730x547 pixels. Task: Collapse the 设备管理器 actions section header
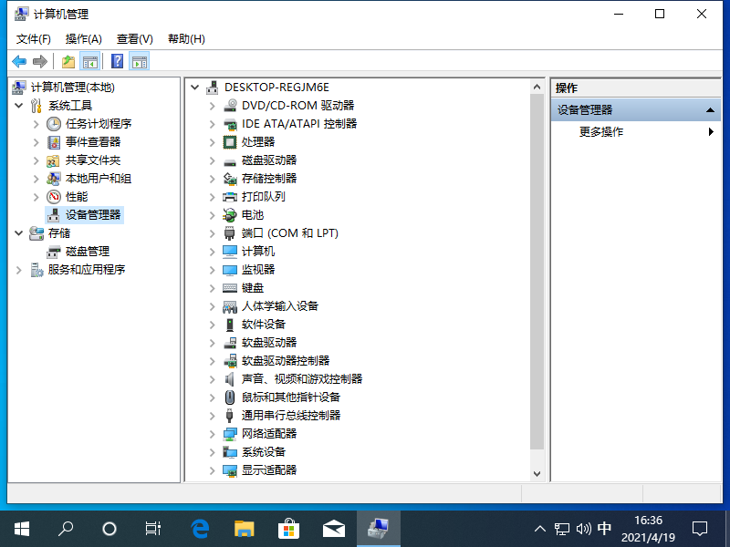click(x=711, y=110)
